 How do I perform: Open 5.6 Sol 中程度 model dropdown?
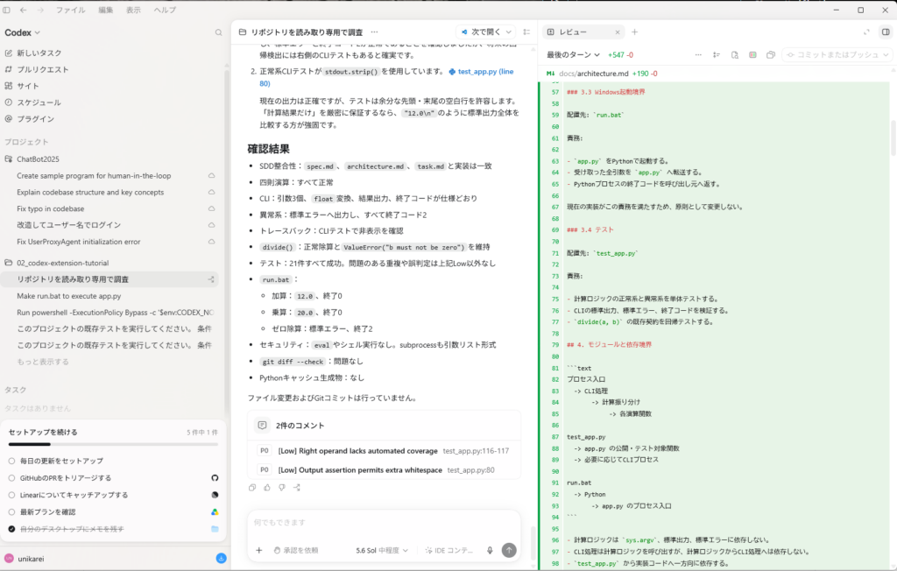click(x=382, y=550)
